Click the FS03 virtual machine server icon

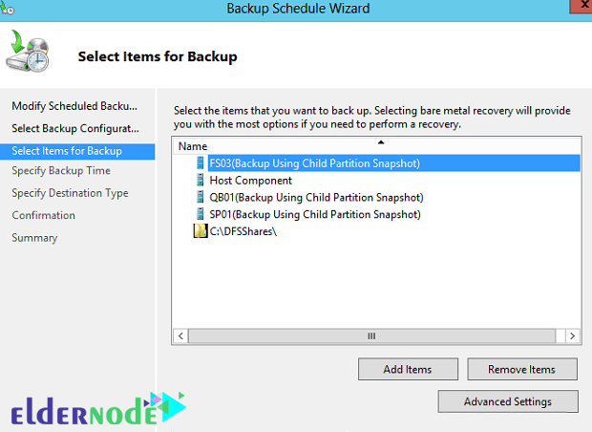coord(201,163)
